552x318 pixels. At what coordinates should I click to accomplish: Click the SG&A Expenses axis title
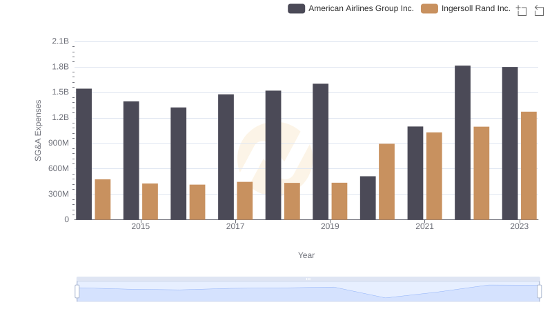(x=38, y=130)
